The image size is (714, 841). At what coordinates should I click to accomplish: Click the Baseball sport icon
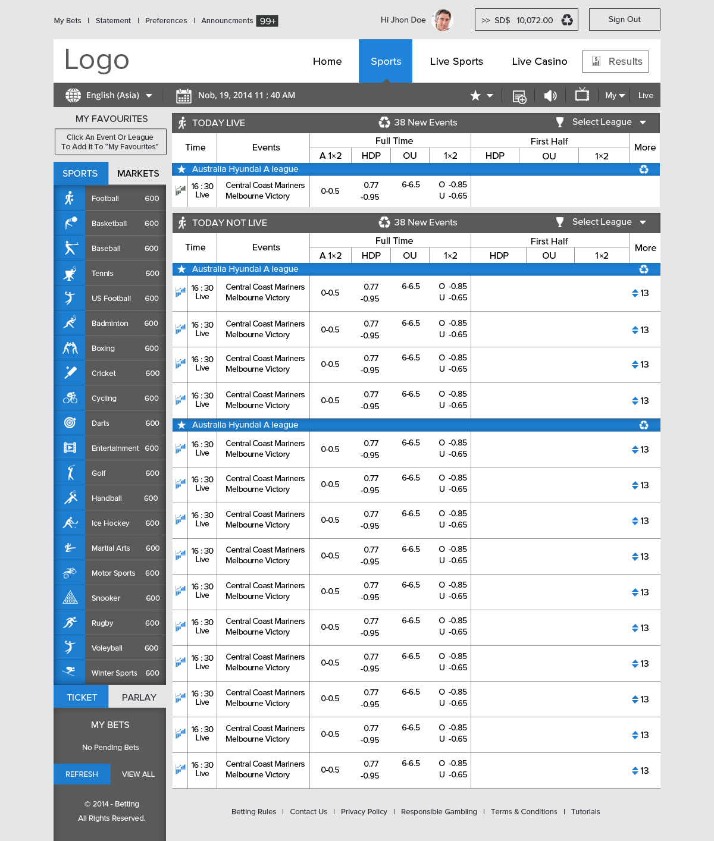pos(70,248)
